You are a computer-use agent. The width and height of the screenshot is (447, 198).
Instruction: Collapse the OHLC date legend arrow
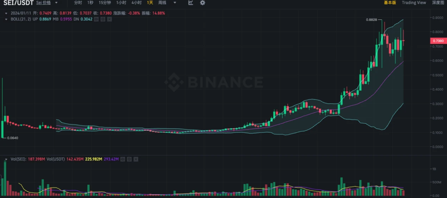[6, 13]
